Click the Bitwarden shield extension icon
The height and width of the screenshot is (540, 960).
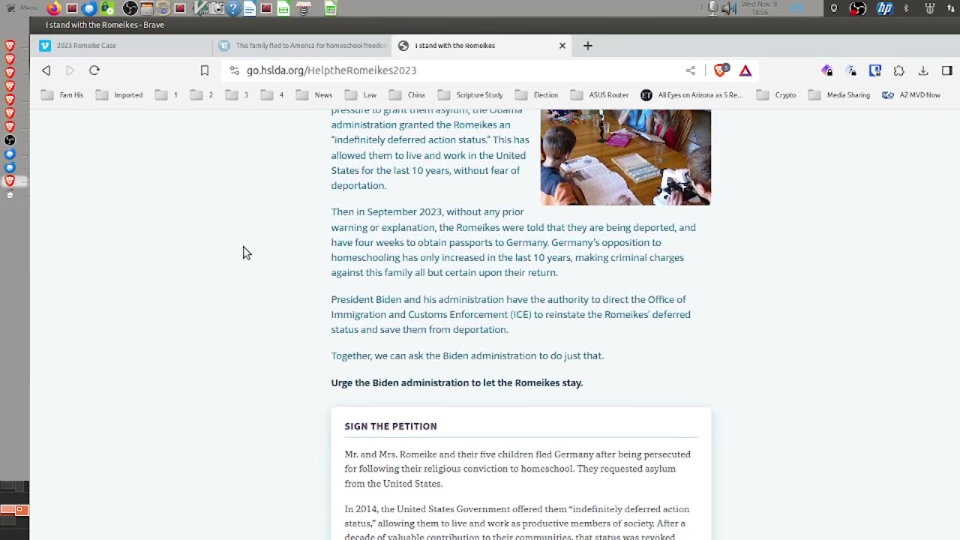coord(875,70)
